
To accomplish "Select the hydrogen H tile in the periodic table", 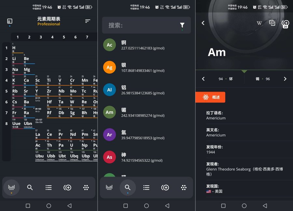I will (x=15, y=48).
